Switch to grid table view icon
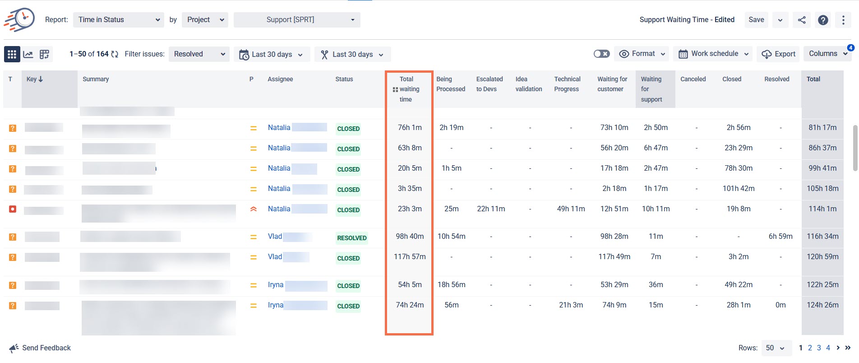 pos(12,54)
